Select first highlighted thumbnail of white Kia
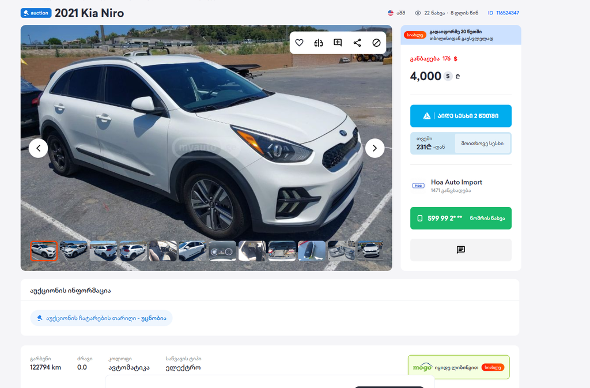This screenshot has height=388, width=590. (x=44, y=251)
